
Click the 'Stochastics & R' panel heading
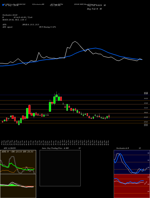point(123,148)
